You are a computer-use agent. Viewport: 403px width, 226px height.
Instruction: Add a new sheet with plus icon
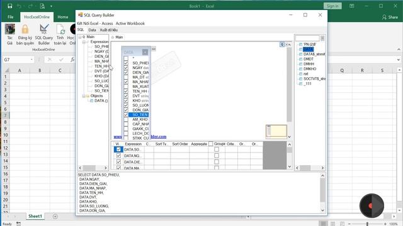[x=55, y=217]
